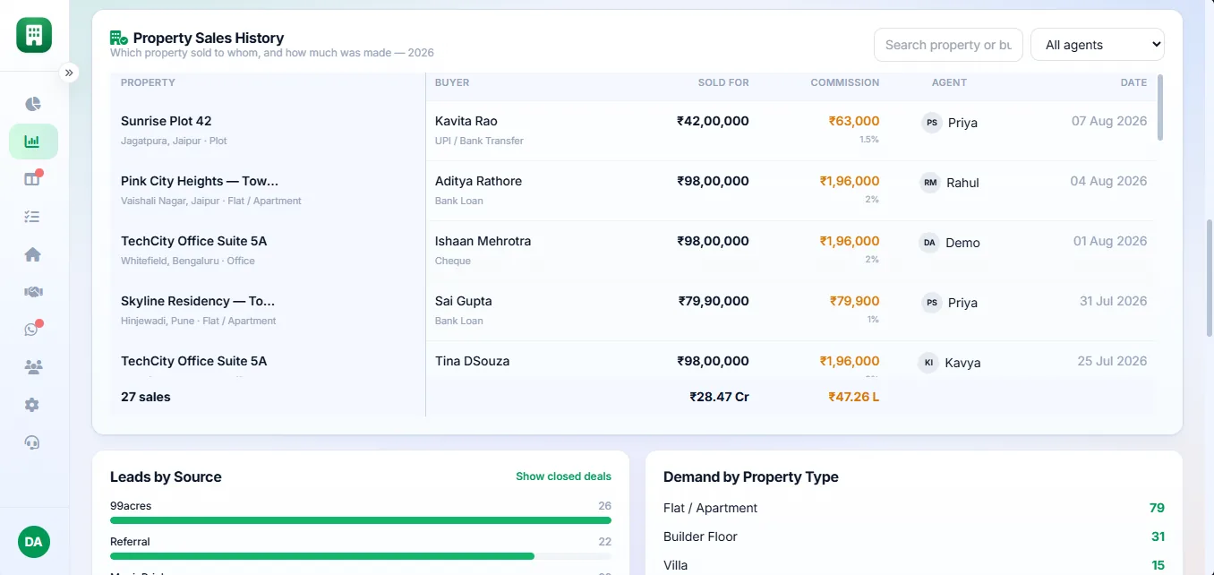Viewport: 1214px width, 575px height.
Task: Open the home properties icon
Action: (33, 254)
